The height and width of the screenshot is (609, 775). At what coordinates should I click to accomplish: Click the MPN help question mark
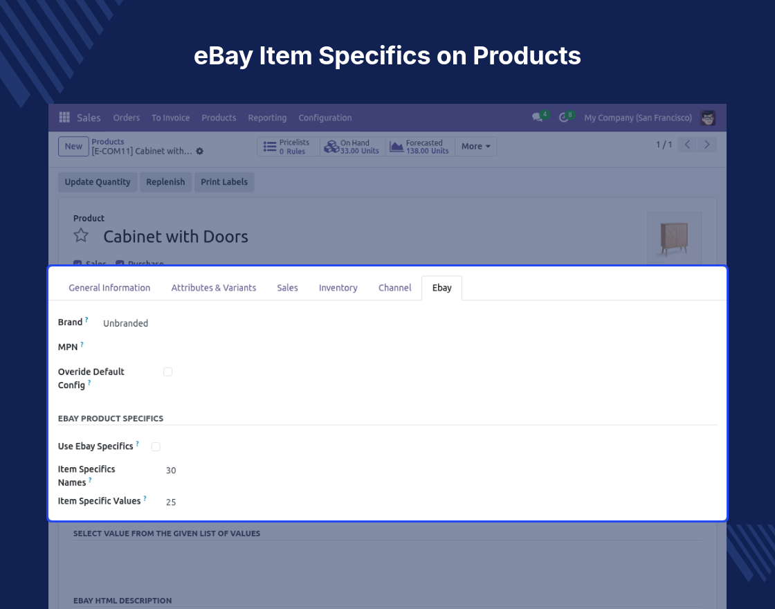click(x=82, y=345)
